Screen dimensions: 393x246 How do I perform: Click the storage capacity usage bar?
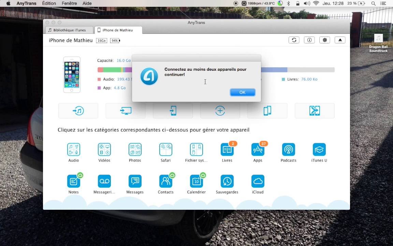pos(216,70)
